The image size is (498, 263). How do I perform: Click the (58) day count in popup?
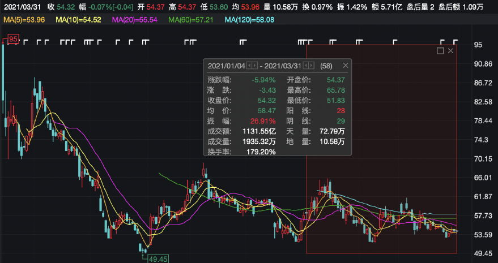pos(326,66)
